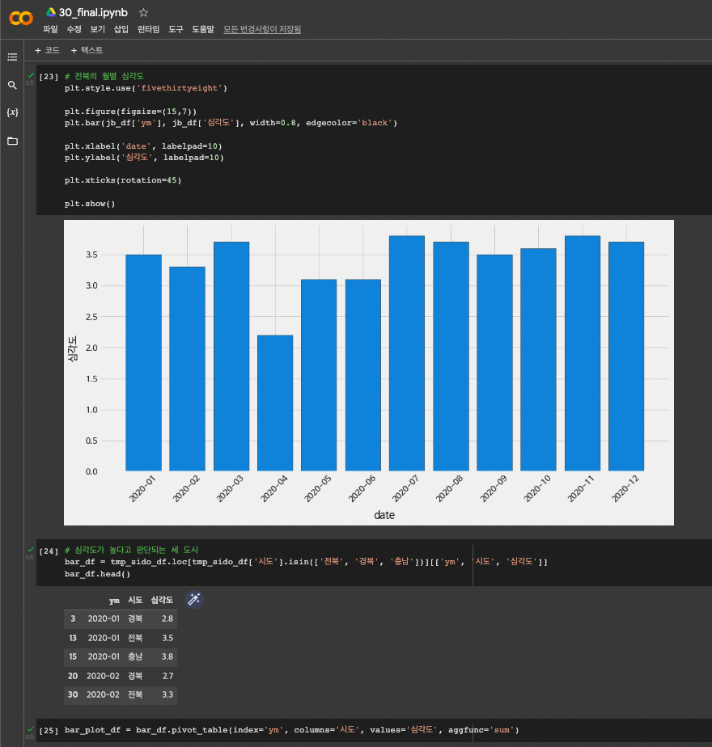712x747 pixels.
Task: Click the 3.3 value in row 30
Action: pos(167,694)
